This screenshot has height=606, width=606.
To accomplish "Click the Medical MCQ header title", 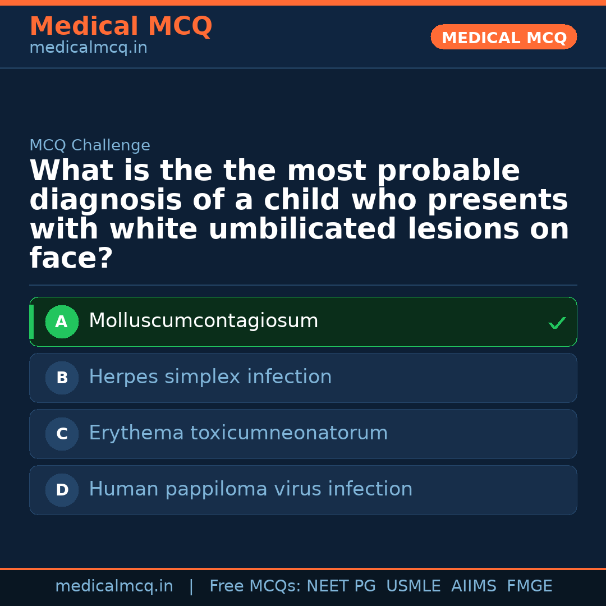I will point(121,26).
